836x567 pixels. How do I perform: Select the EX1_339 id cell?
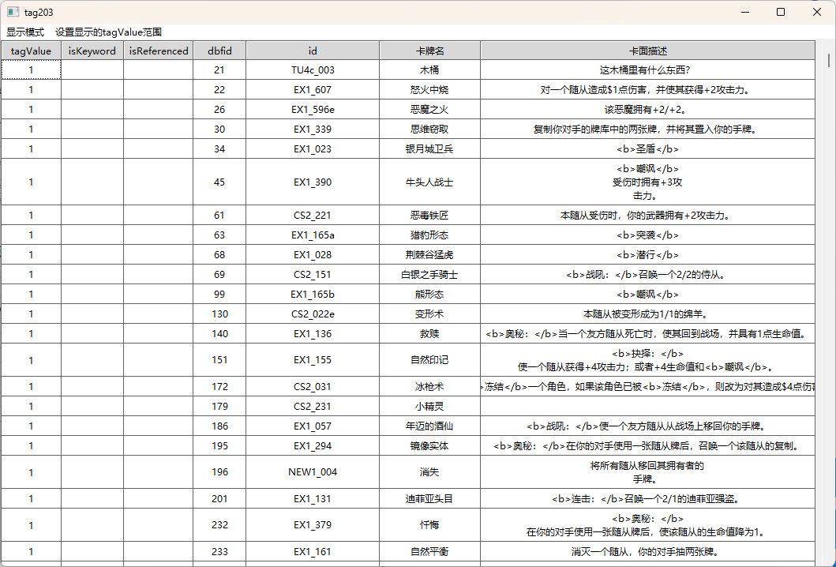pyautogui.click(x=313, y=129)
